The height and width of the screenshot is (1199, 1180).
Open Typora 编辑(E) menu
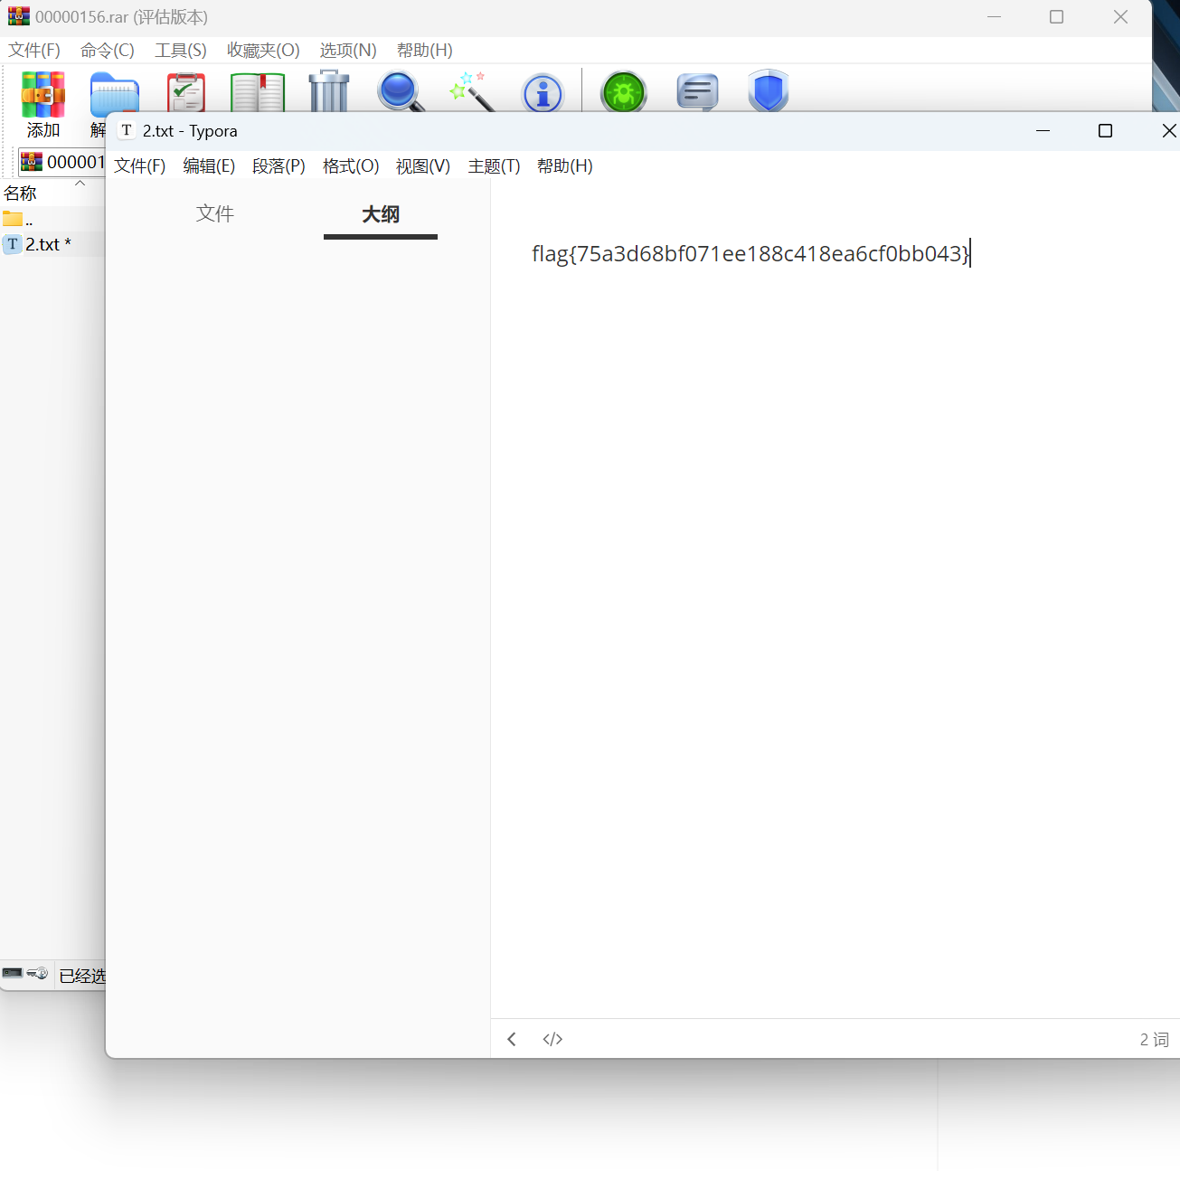(209, 166)
